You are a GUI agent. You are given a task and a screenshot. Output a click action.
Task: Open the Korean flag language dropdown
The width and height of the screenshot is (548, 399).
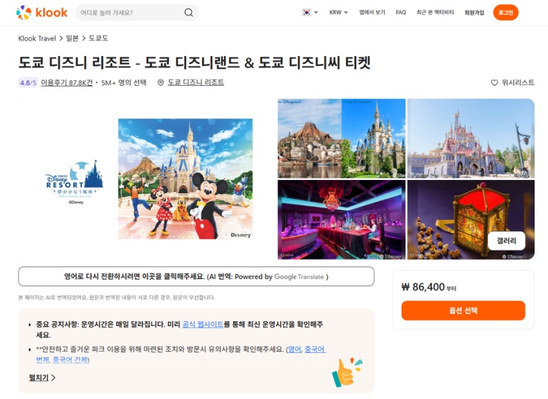pos(310,13)
